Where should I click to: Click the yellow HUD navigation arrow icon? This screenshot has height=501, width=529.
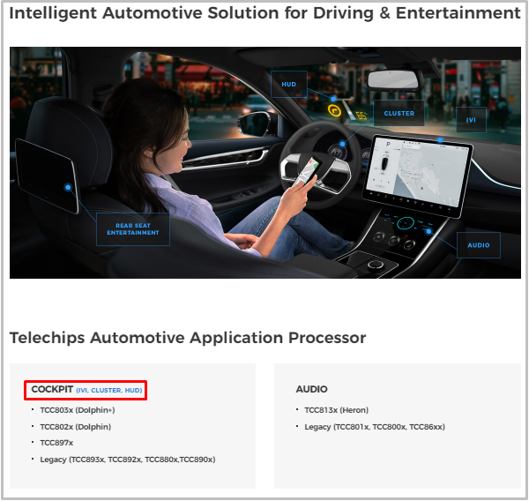(x=335, y=110)
